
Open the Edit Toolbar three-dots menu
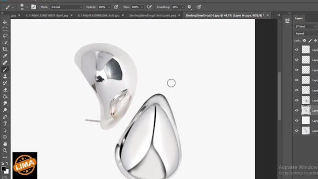[x=5, y=157]
